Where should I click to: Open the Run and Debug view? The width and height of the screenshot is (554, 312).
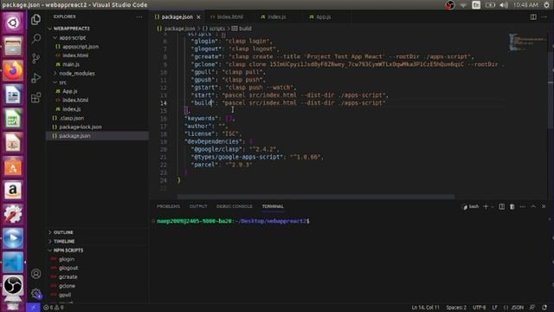[x=35, y=78]
